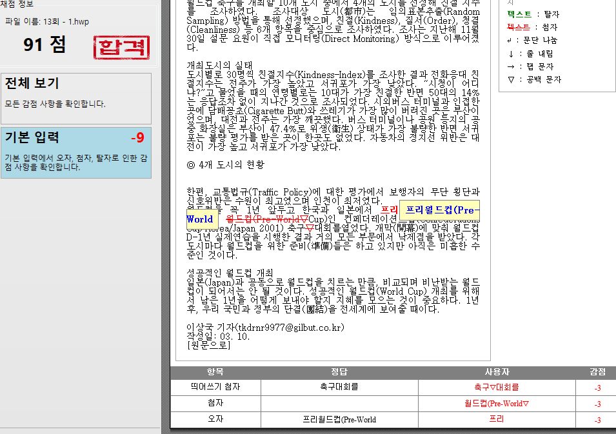Click the 항목 column header
This screenshot has height=434, width=616.
pyautogui.click(x=215, y=372)
